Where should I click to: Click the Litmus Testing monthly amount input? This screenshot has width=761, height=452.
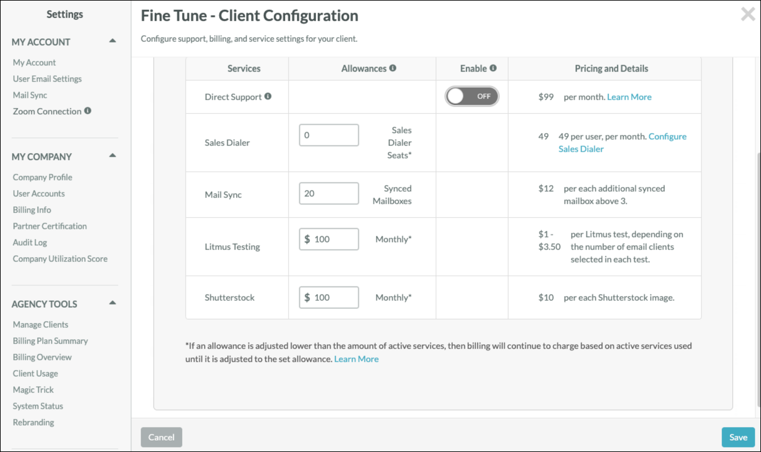pos(329,239)
